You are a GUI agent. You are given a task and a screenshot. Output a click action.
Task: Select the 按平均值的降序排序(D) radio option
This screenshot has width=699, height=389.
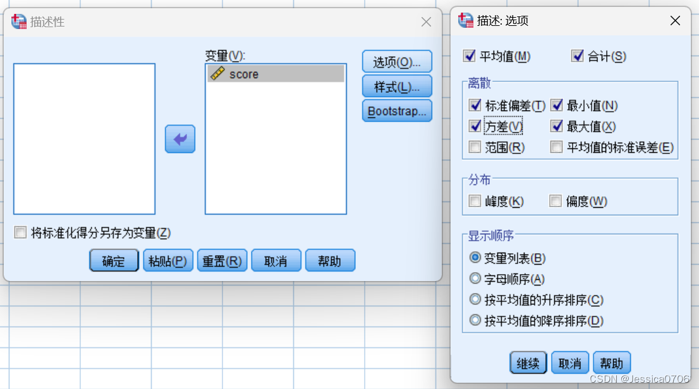tap(475, 320)
